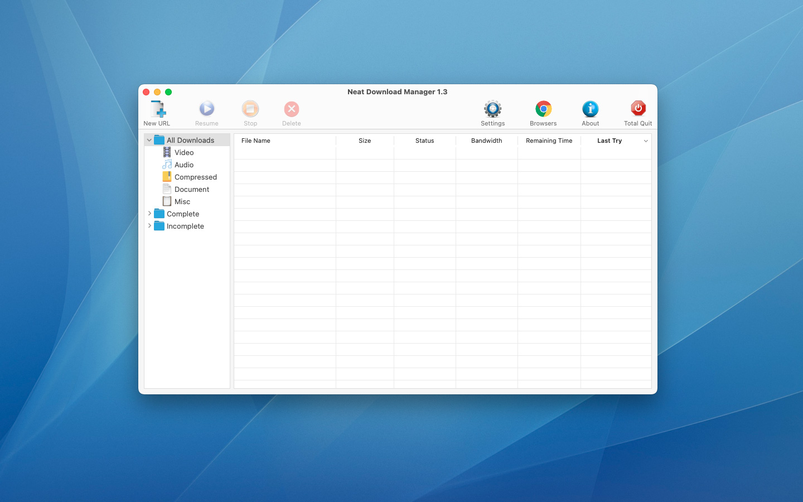Select the Compressed archive icon
Screen dimensions: 803x502
pyautogui.click(x=167, y=177)
